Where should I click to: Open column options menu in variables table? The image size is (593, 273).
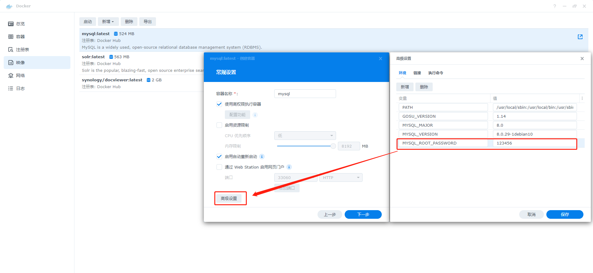coord(582,99)
